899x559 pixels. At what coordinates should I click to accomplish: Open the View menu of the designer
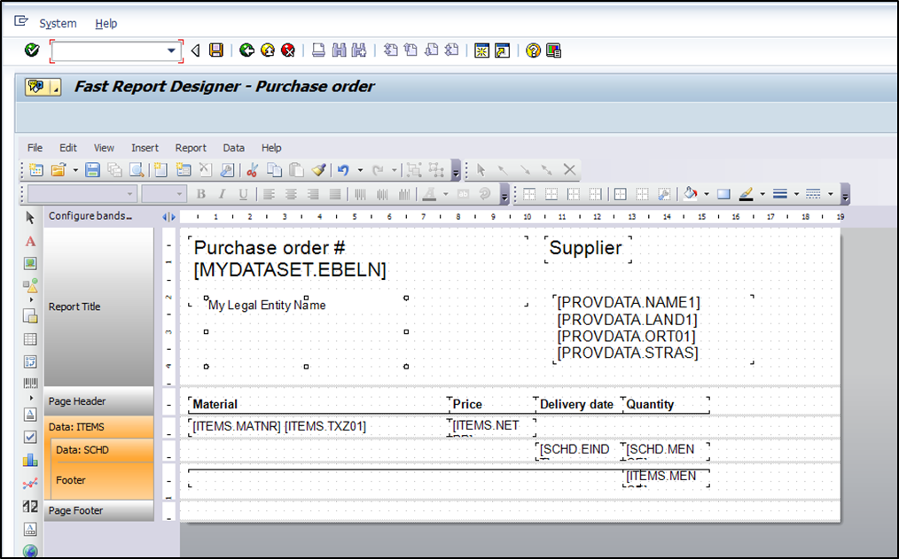[x=104, y=148]
